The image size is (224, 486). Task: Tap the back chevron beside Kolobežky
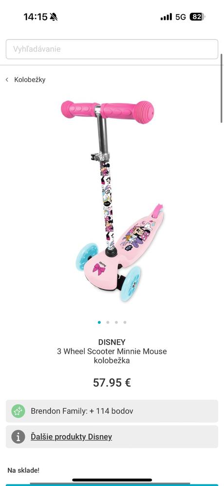(x=7, y=80)
